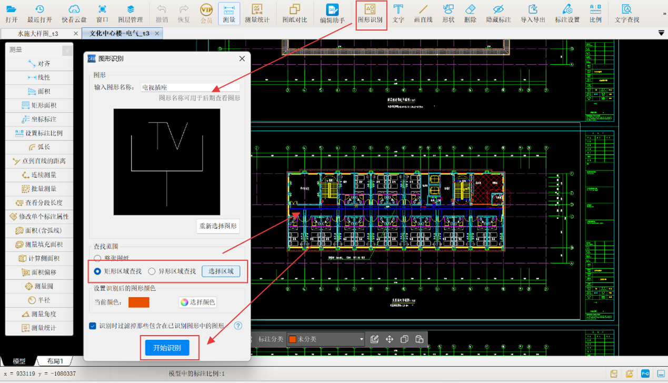This screenshot has width=668, height=383.
Task: Expand the toolbar overflow chevron at right
Action: [x=664, y=14]
